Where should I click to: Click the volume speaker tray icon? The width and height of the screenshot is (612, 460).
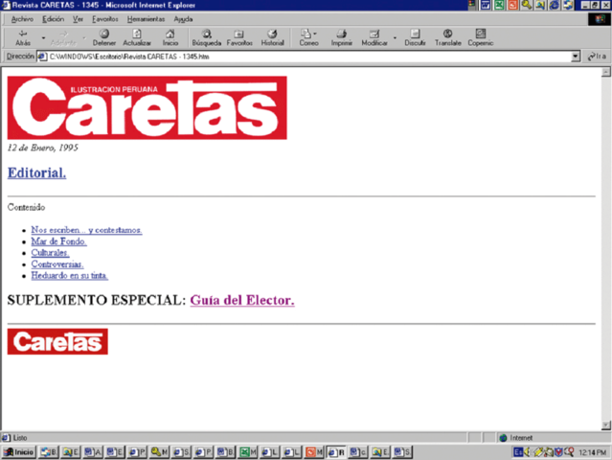click(528, 452)
